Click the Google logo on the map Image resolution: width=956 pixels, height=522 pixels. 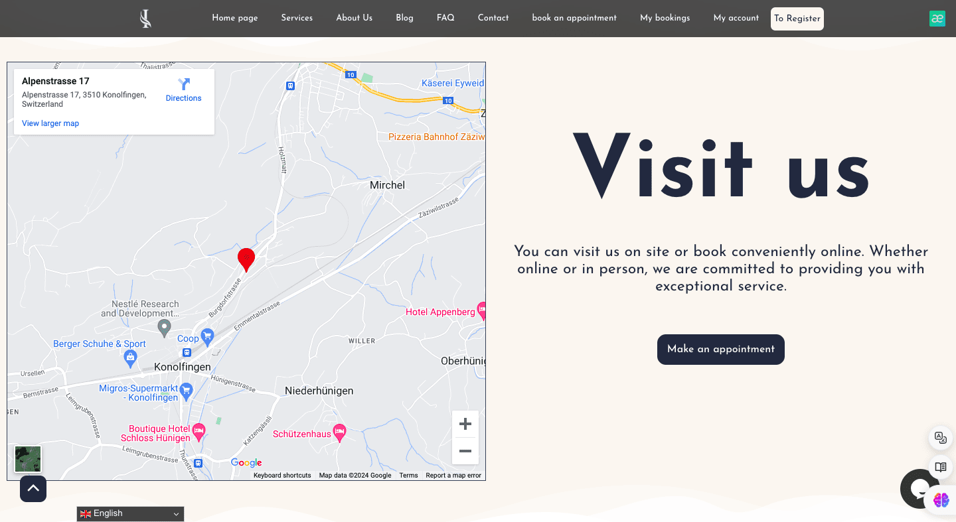(x=246, y=463)
